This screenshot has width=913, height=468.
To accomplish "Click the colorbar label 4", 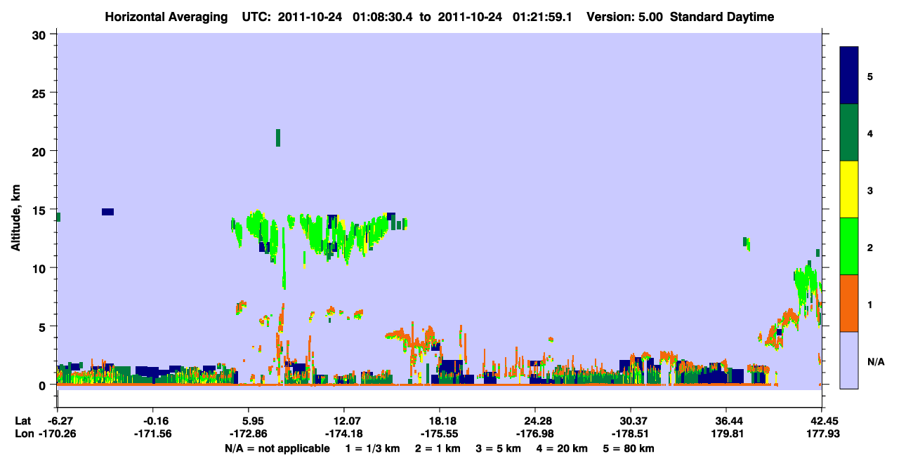I will pos(869,133).
